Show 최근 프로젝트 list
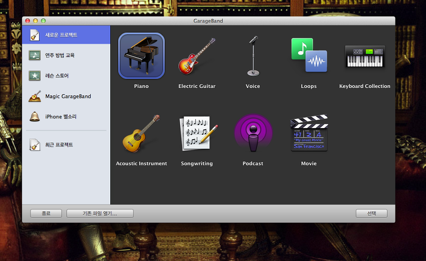This screenshot has height=261, width=426. coord(66,144)
